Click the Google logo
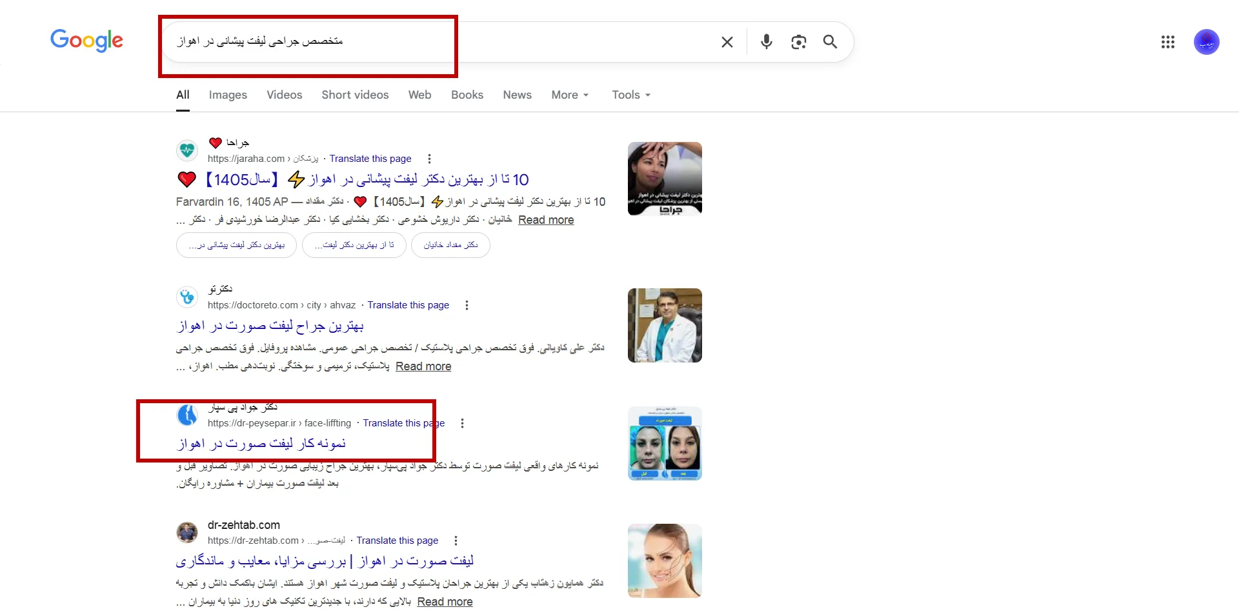1239x616 pixels. (86, 41)
